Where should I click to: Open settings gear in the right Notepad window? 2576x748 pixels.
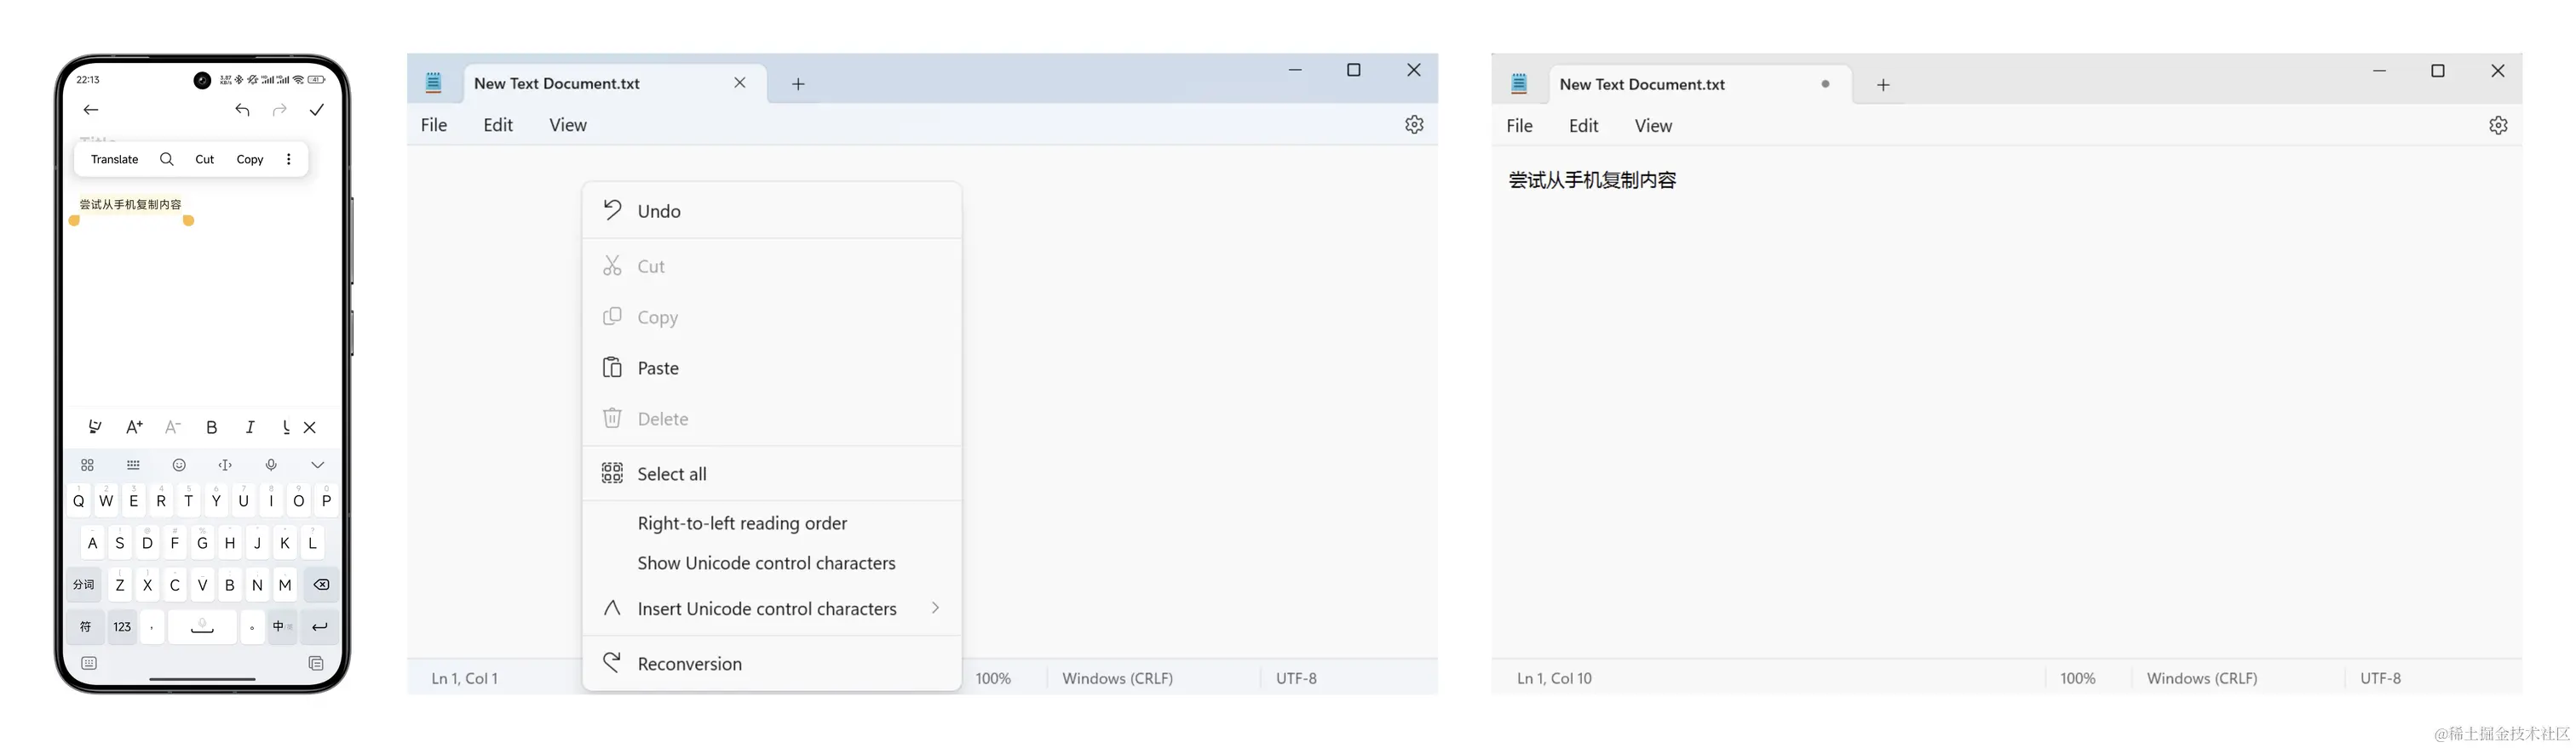[x=2498, y=126]
